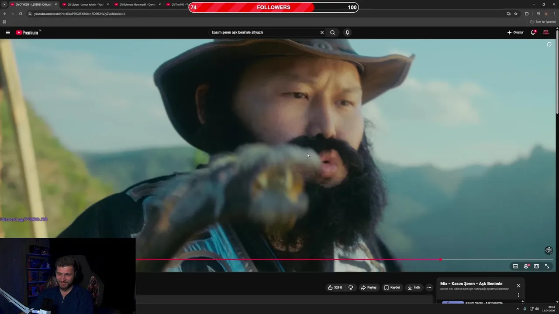
Task: Switch to OTYKEN - LEGEND browser tab
Action: tap(33, 4)
